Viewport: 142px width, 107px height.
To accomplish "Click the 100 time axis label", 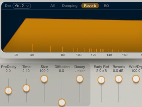I will pos(79,55).
